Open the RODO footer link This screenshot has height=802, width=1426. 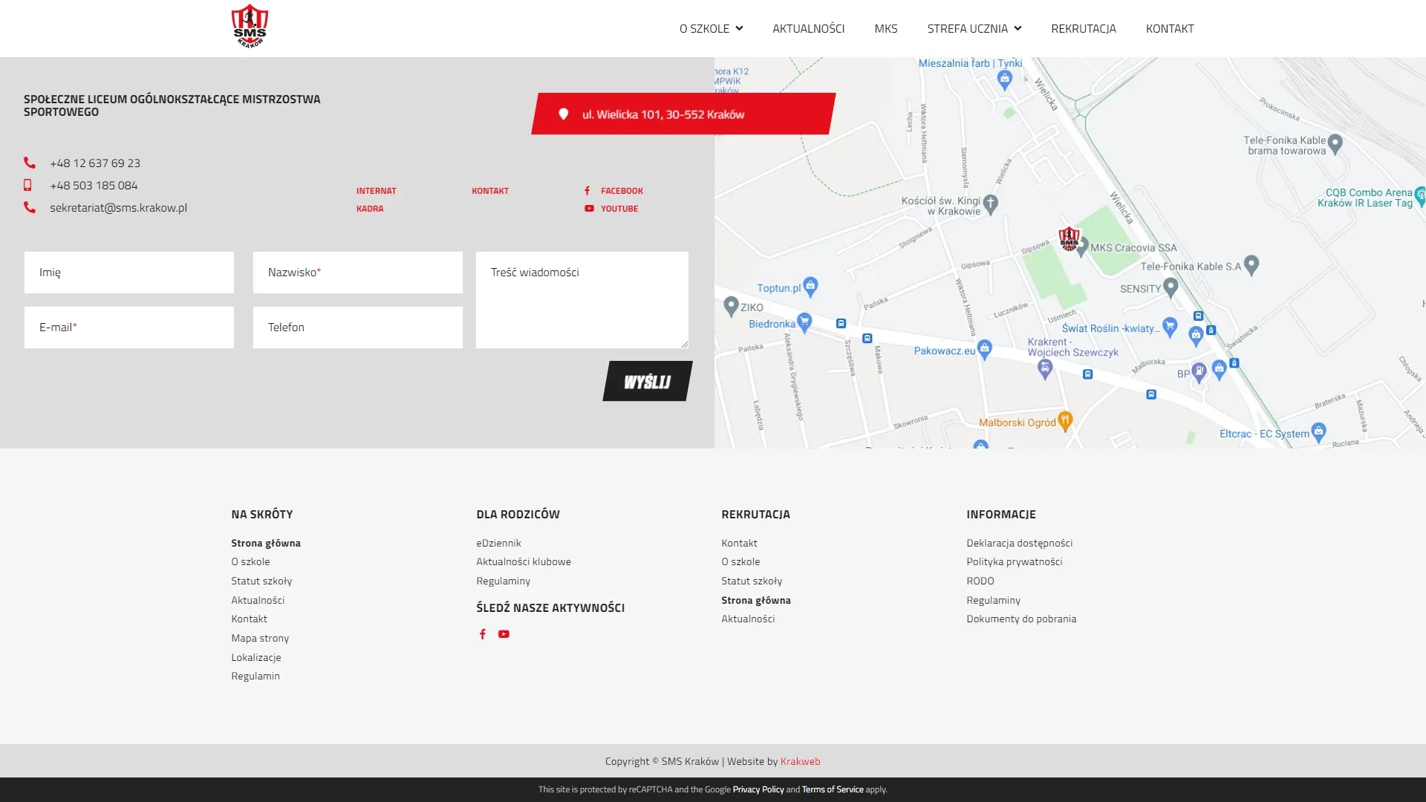click(980, 581)
